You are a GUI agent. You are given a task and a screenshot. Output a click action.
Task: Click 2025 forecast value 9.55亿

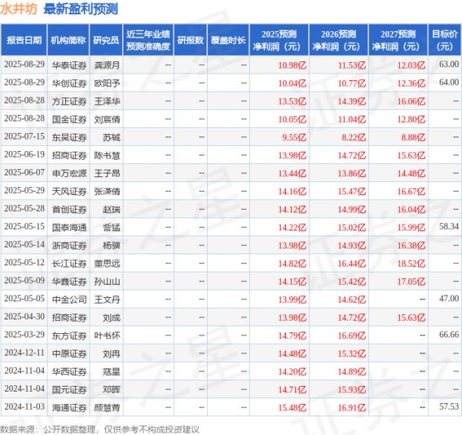pos(294,137)
